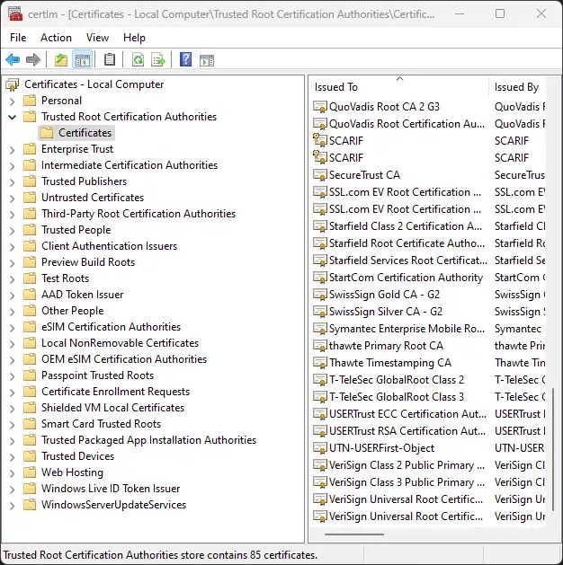Select Certificate Enrollment Requests store
Viewport: 563px width, 565px height.
point(115,392)
